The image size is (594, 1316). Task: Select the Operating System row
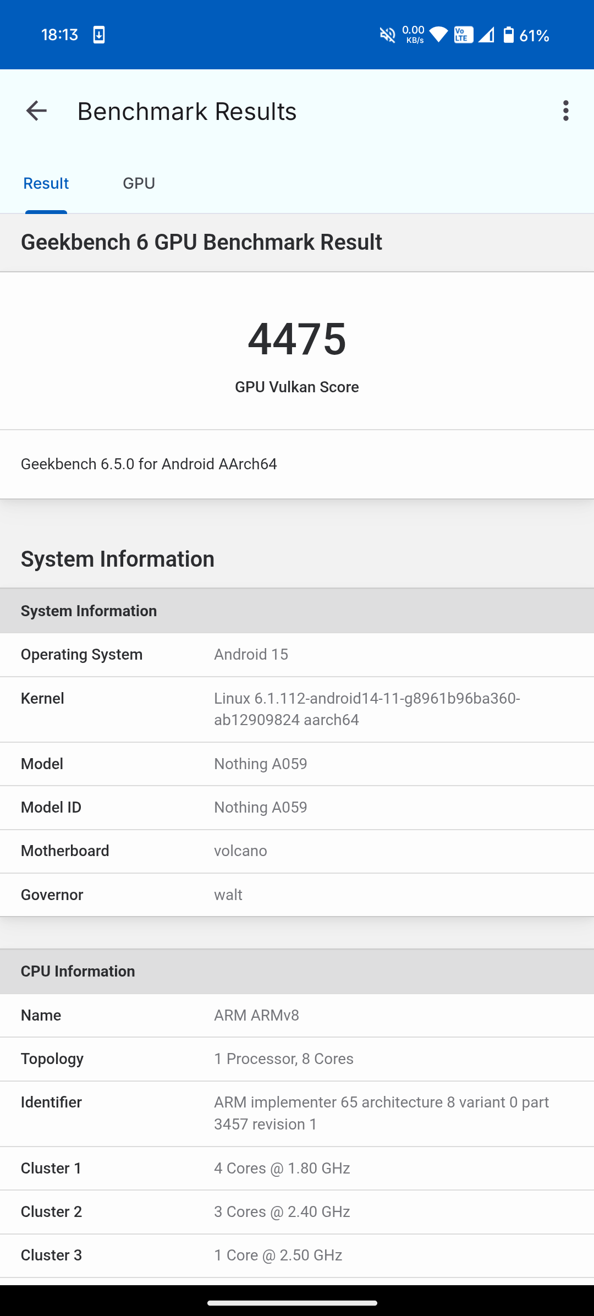tap(297, 655)
